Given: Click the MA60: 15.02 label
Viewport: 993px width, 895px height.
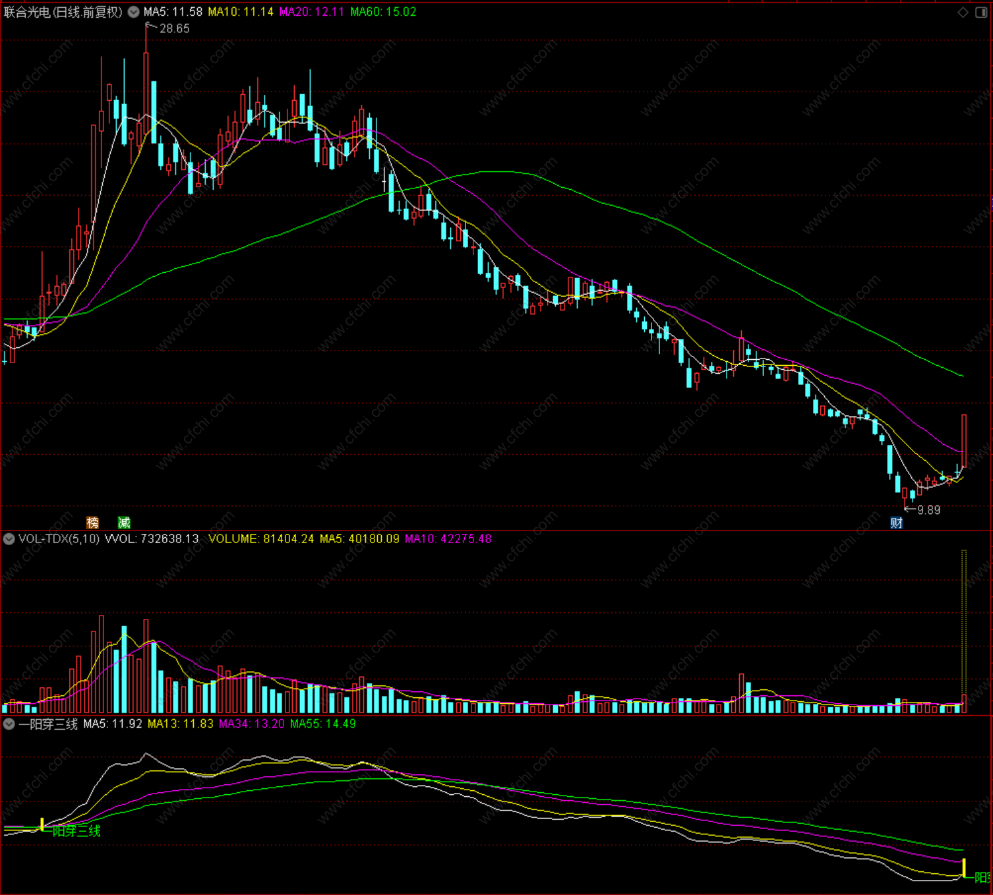Looking at the screenshot, I should click(x=383, y=12).
